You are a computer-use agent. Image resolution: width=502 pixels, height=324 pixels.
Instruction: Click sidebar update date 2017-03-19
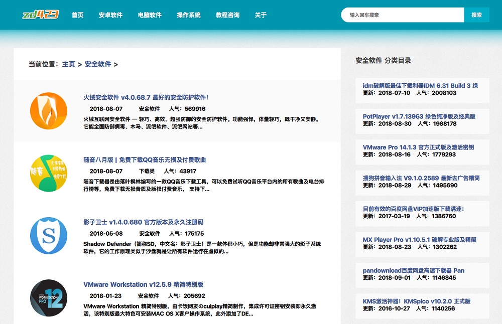point(394,216)
